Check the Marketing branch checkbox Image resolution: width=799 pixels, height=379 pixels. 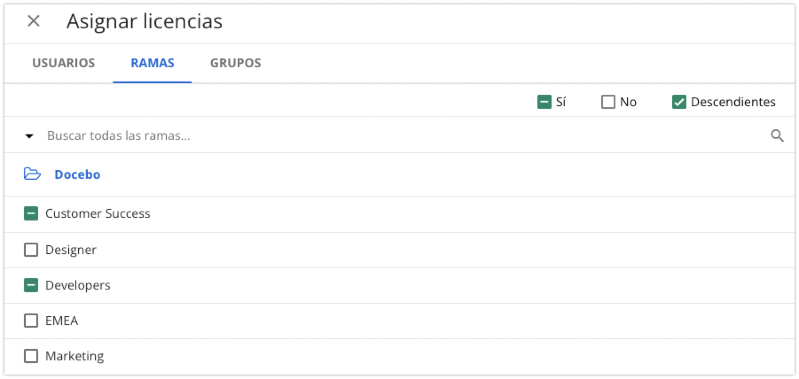tap(31, 356)
